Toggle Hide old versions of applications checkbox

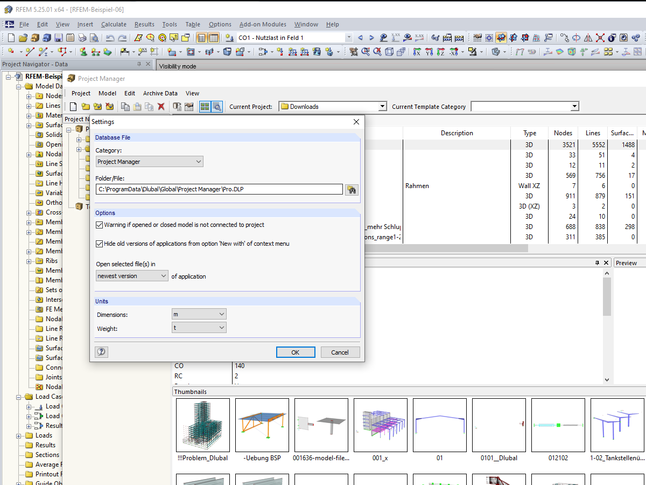click(99, 244)
